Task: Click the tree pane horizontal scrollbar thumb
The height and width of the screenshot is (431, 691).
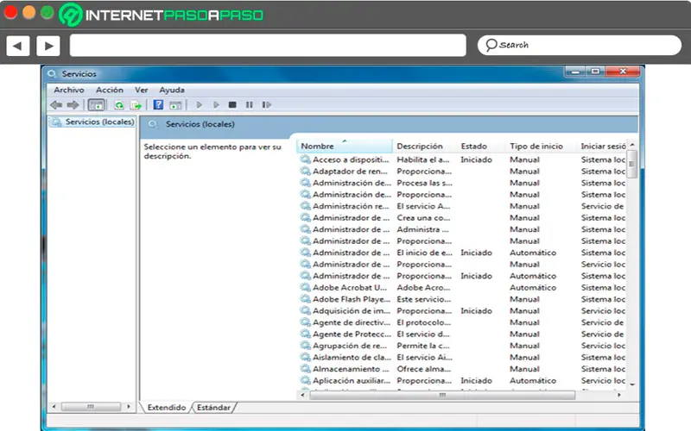Action: [x=91, y=407]
